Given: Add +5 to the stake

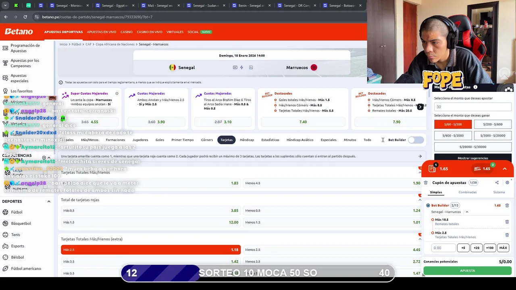Looking at the screenshot, I should [x=463, y=248].
